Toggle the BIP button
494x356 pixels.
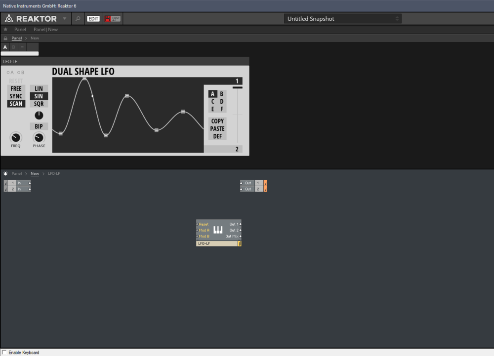(39, 126)
